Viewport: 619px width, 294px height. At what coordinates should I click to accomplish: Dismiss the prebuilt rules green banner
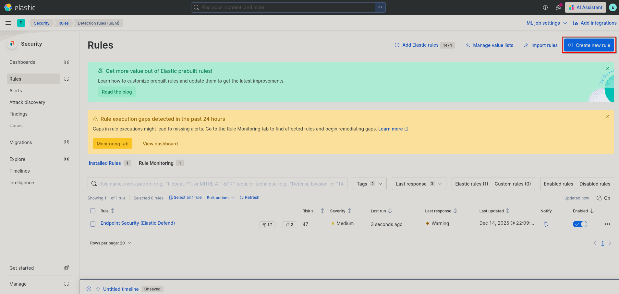608,68
